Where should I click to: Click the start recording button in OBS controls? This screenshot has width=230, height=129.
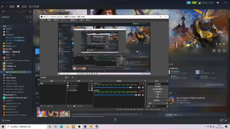pos(158,87)
